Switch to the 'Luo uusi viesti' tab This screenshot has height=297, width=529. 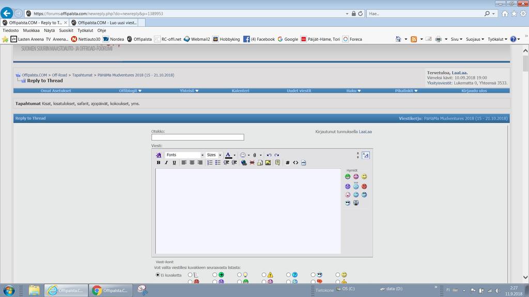click(107, 23)
